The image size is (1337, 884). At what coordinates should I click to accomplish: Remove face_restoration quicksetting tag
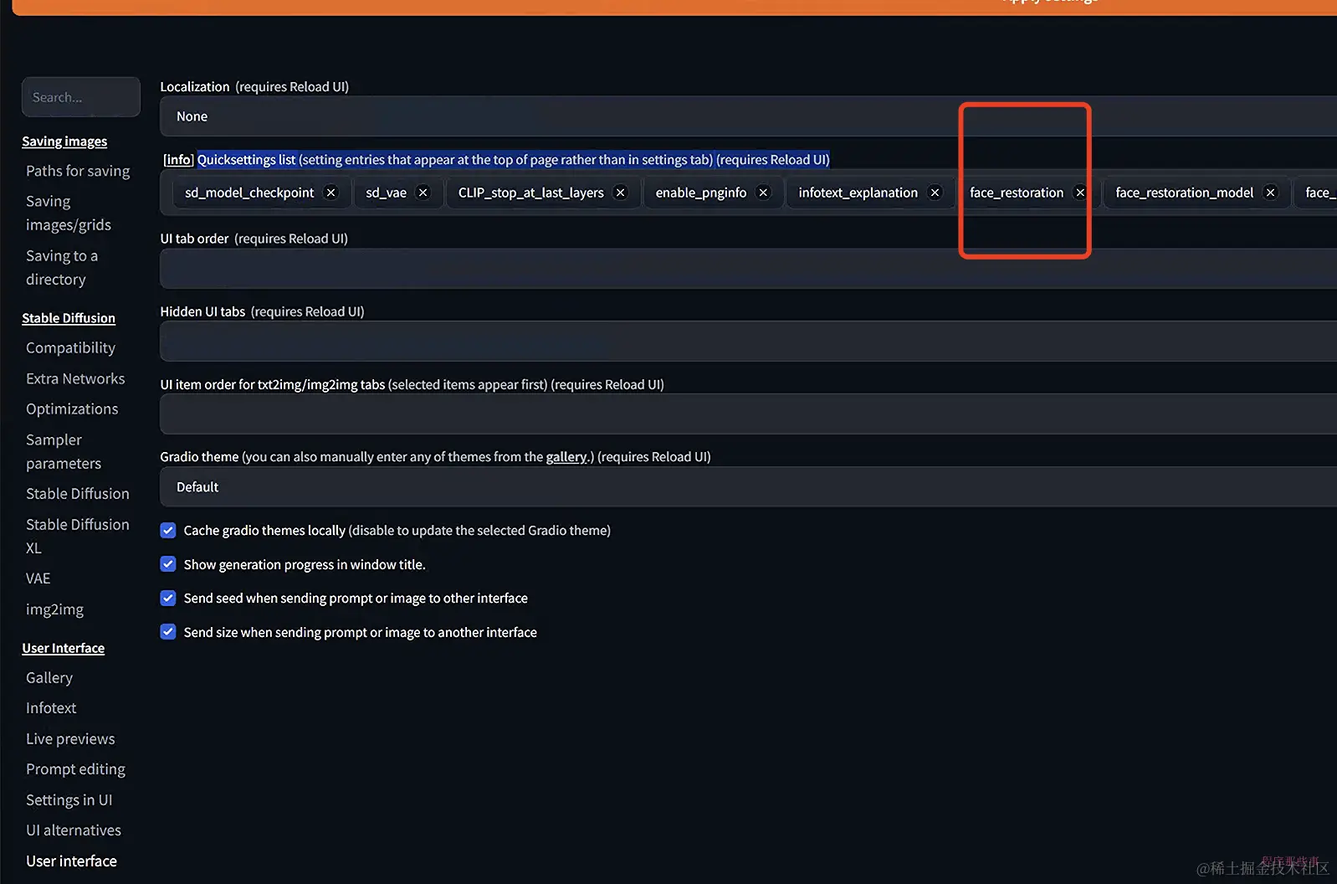(1080, 193)
